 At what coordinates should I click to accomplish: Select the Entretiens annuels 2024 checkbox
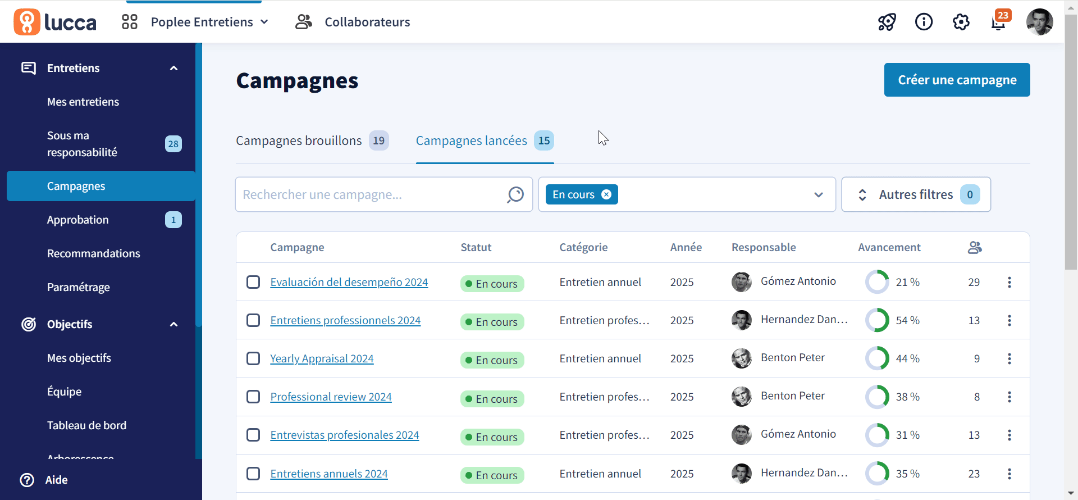(253, 474)
